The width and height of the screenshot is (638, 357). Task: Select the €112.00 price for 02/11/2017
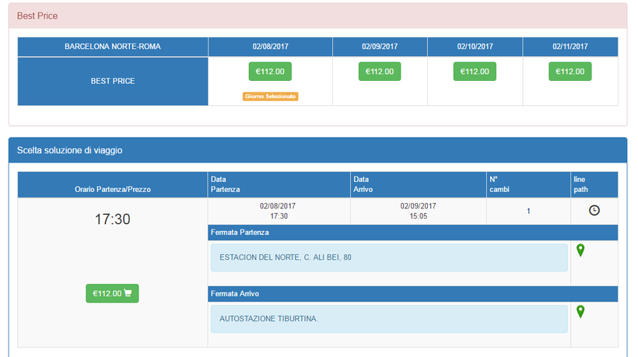(570, 72)
